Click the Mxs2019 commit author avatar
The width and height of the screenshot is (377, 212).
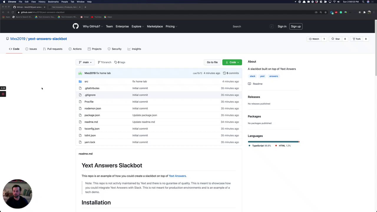click(x=80, y=73)
